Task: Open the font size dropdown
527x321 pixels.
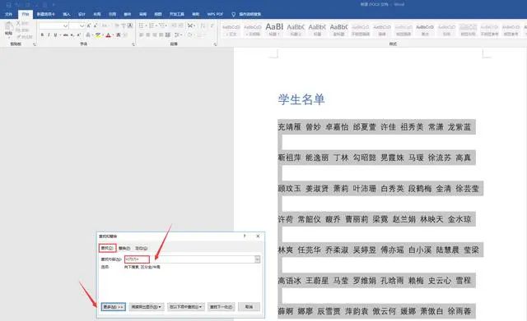Action: [82, 25]
